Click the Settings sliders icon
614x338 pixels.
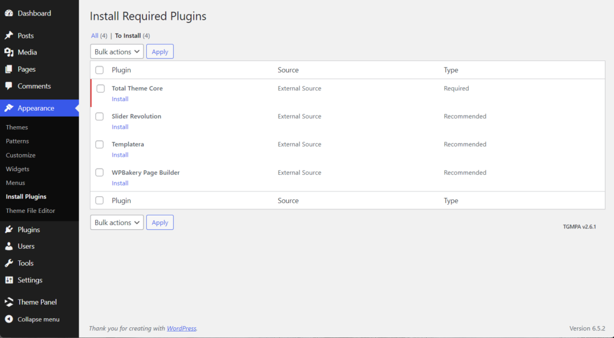(9, 280)
